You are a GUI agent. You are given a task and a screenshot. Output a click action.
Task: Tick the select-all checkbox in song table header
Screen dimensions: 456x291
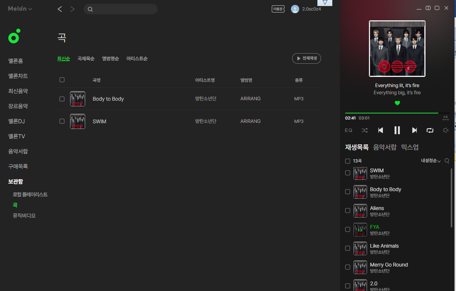(62, 80)
